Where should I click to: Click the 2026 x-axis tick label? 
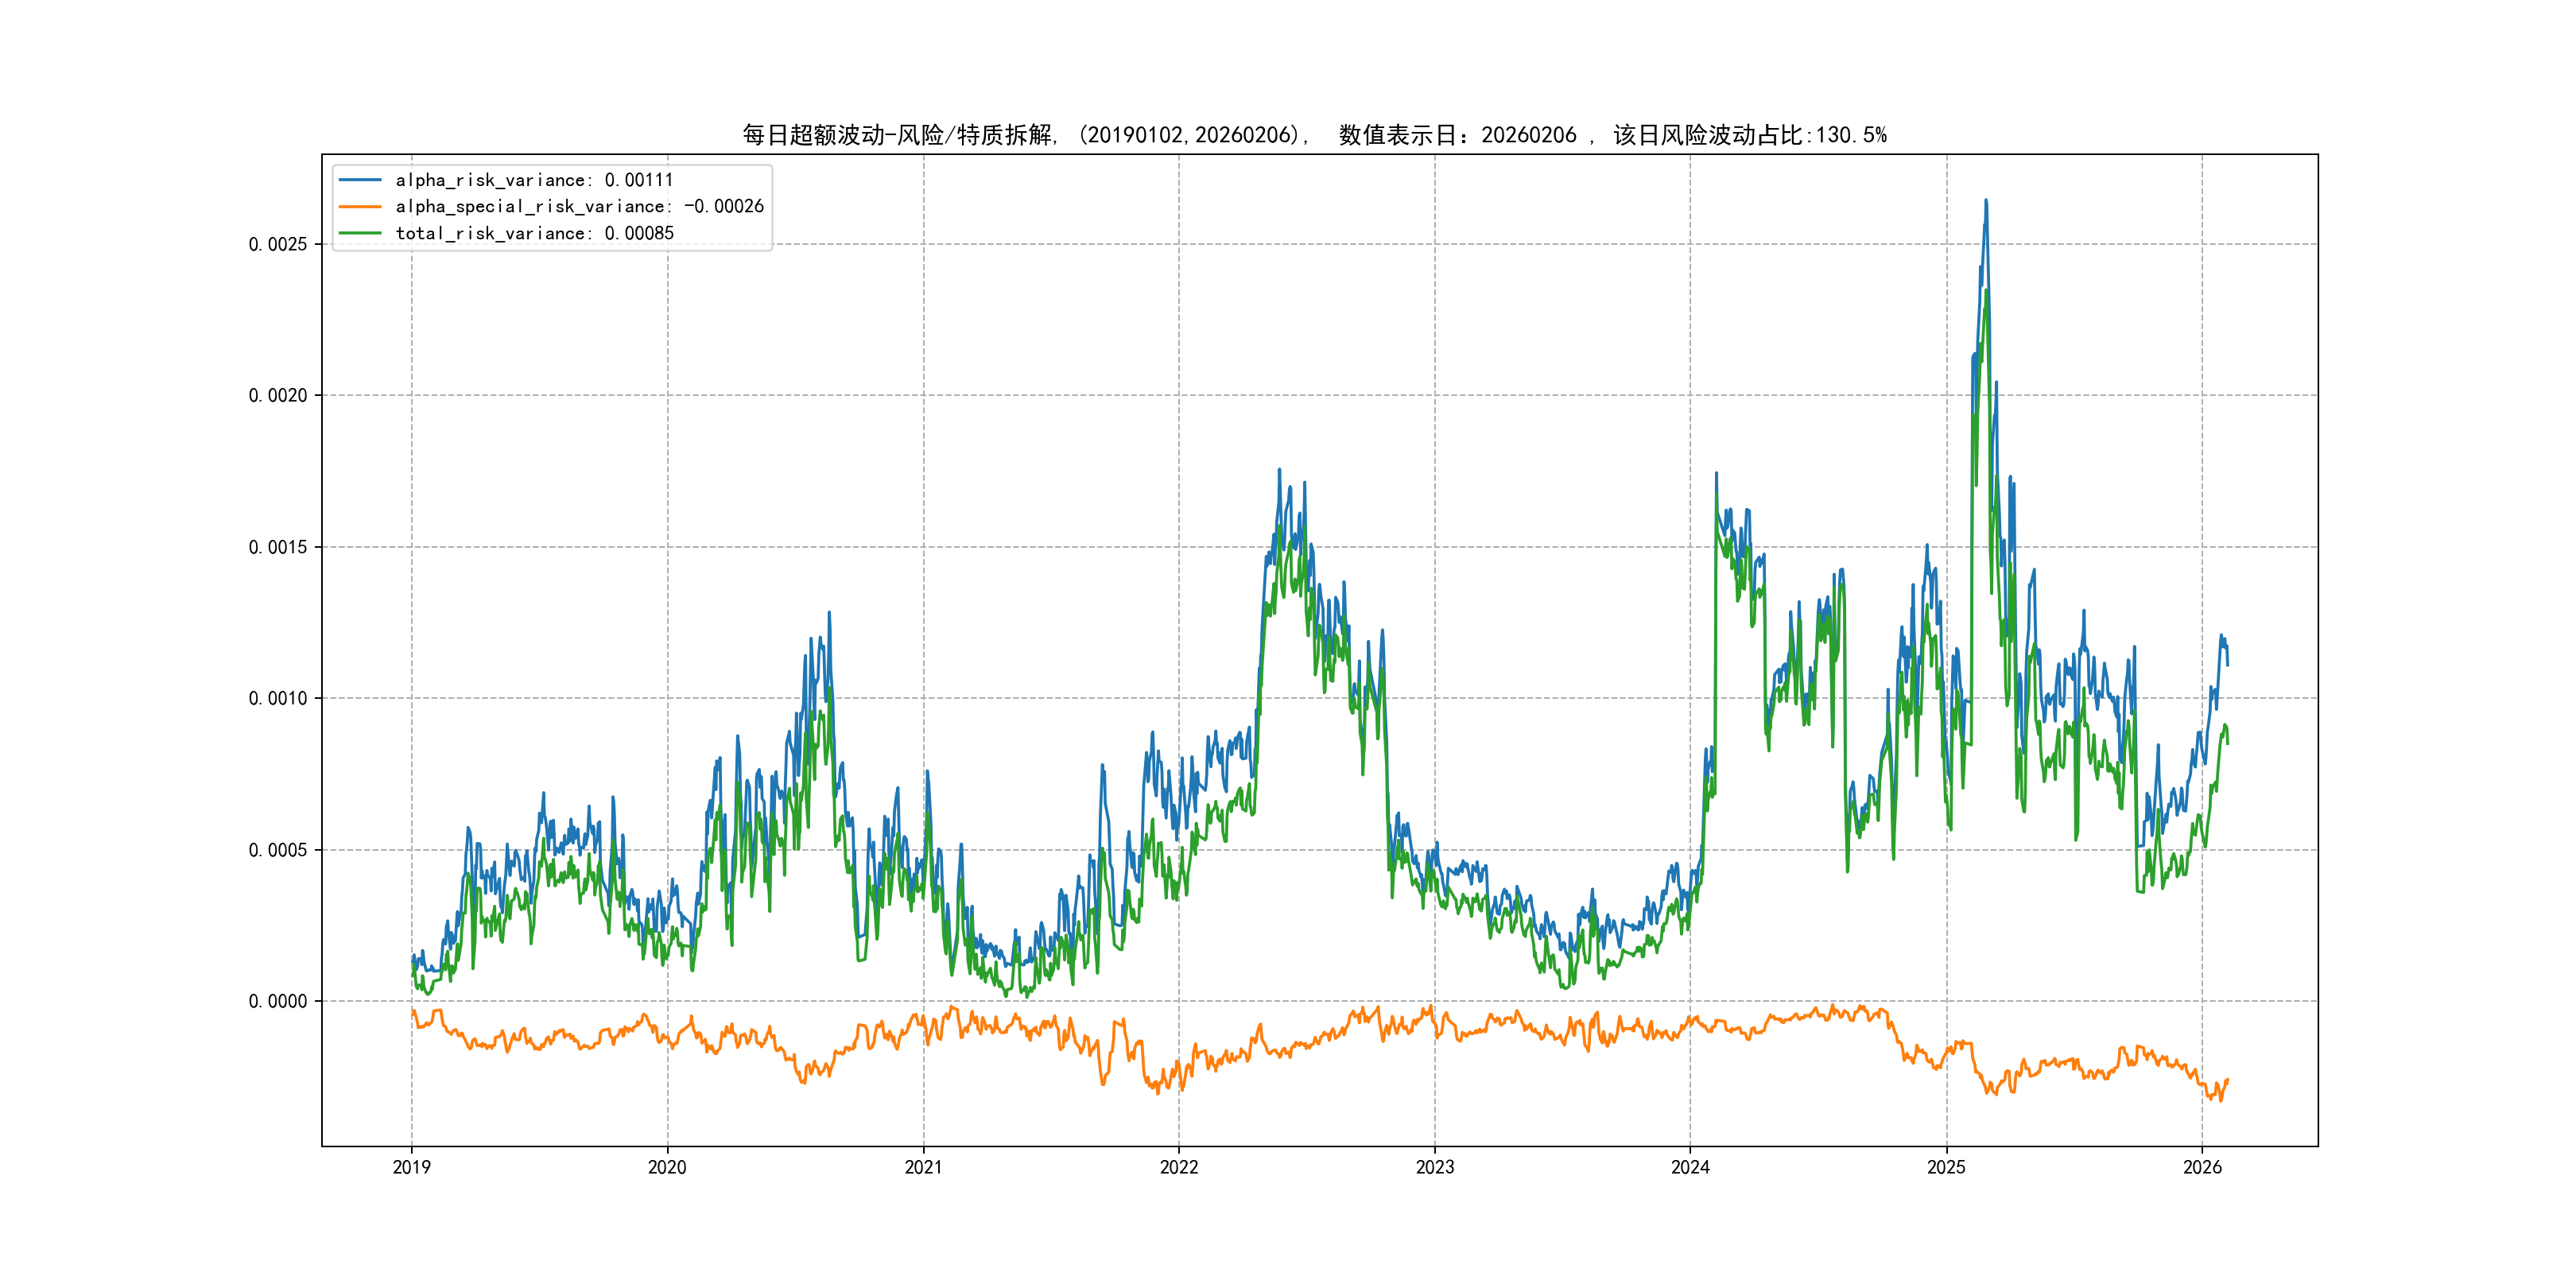[x=2202, y=1167]
